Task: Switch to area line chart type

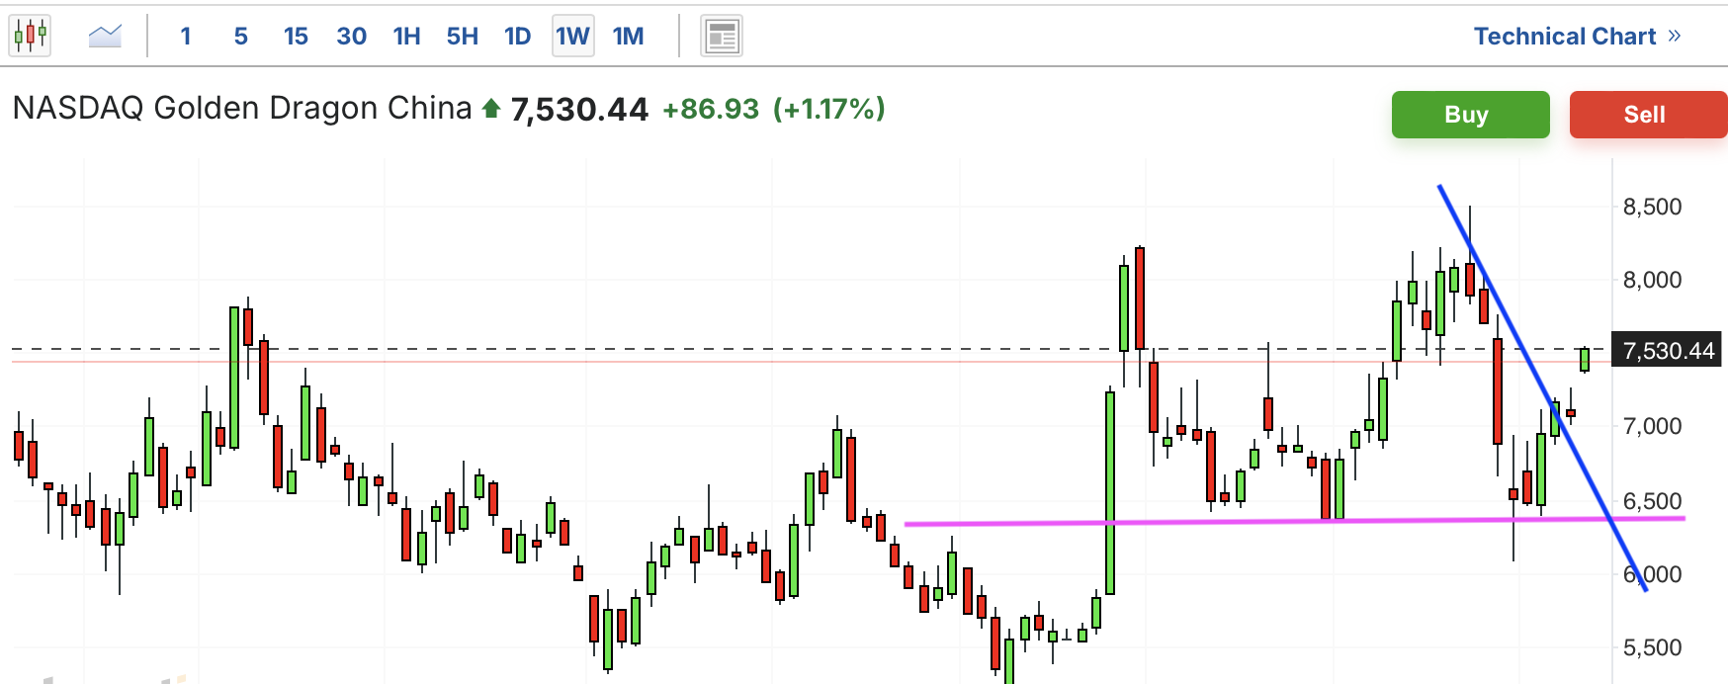Action: coord(105,37)
